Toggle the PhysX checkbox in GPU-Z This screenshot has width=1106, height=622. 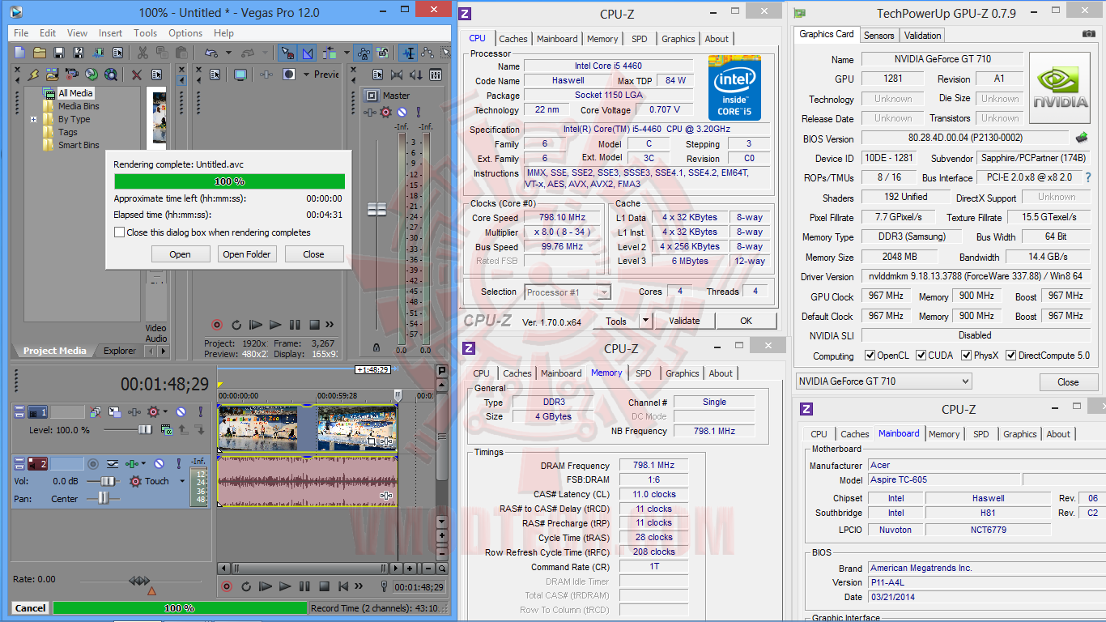966,356
